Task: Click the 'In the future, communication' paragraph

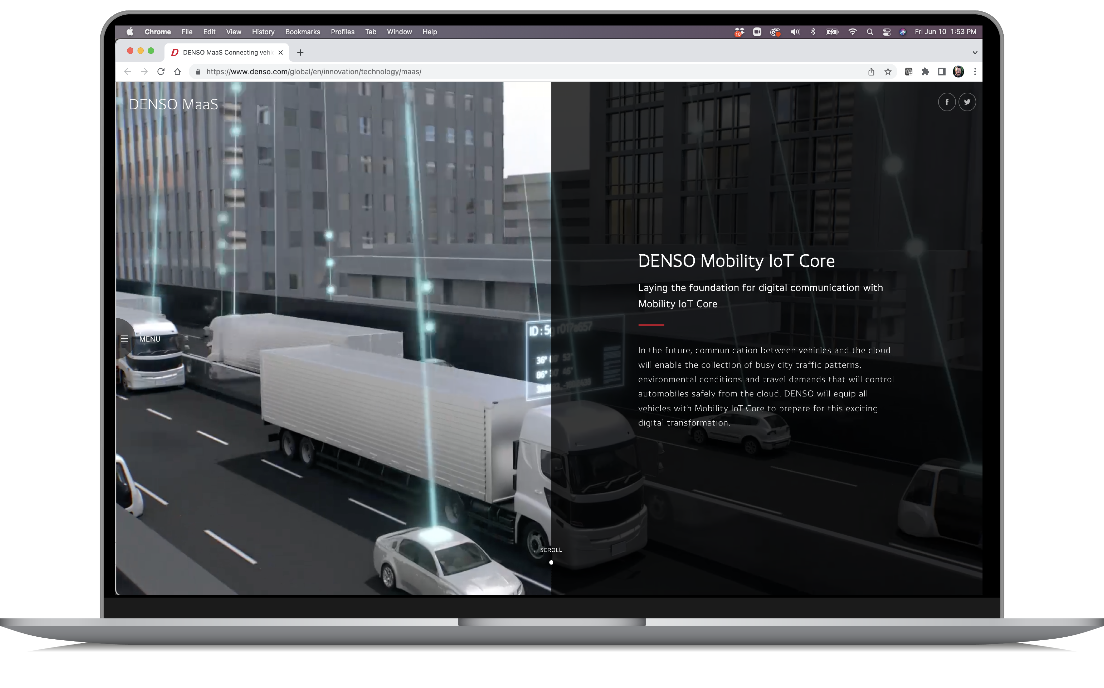Action: [x=766, y=386]
